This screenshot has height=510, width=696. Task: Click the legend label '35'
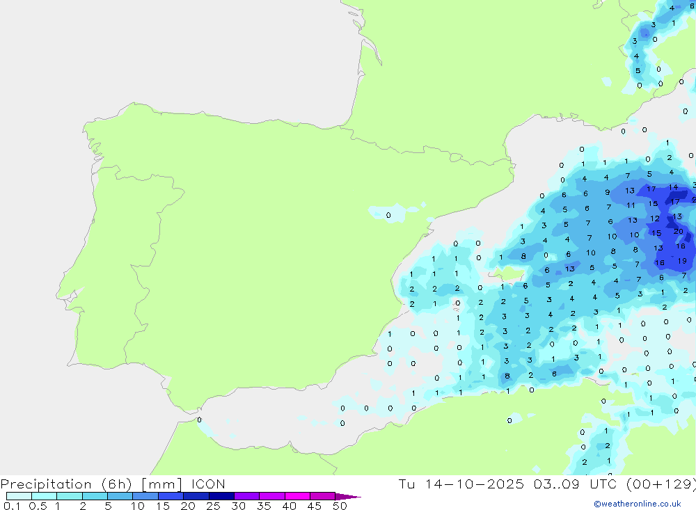tap(264, 506)
